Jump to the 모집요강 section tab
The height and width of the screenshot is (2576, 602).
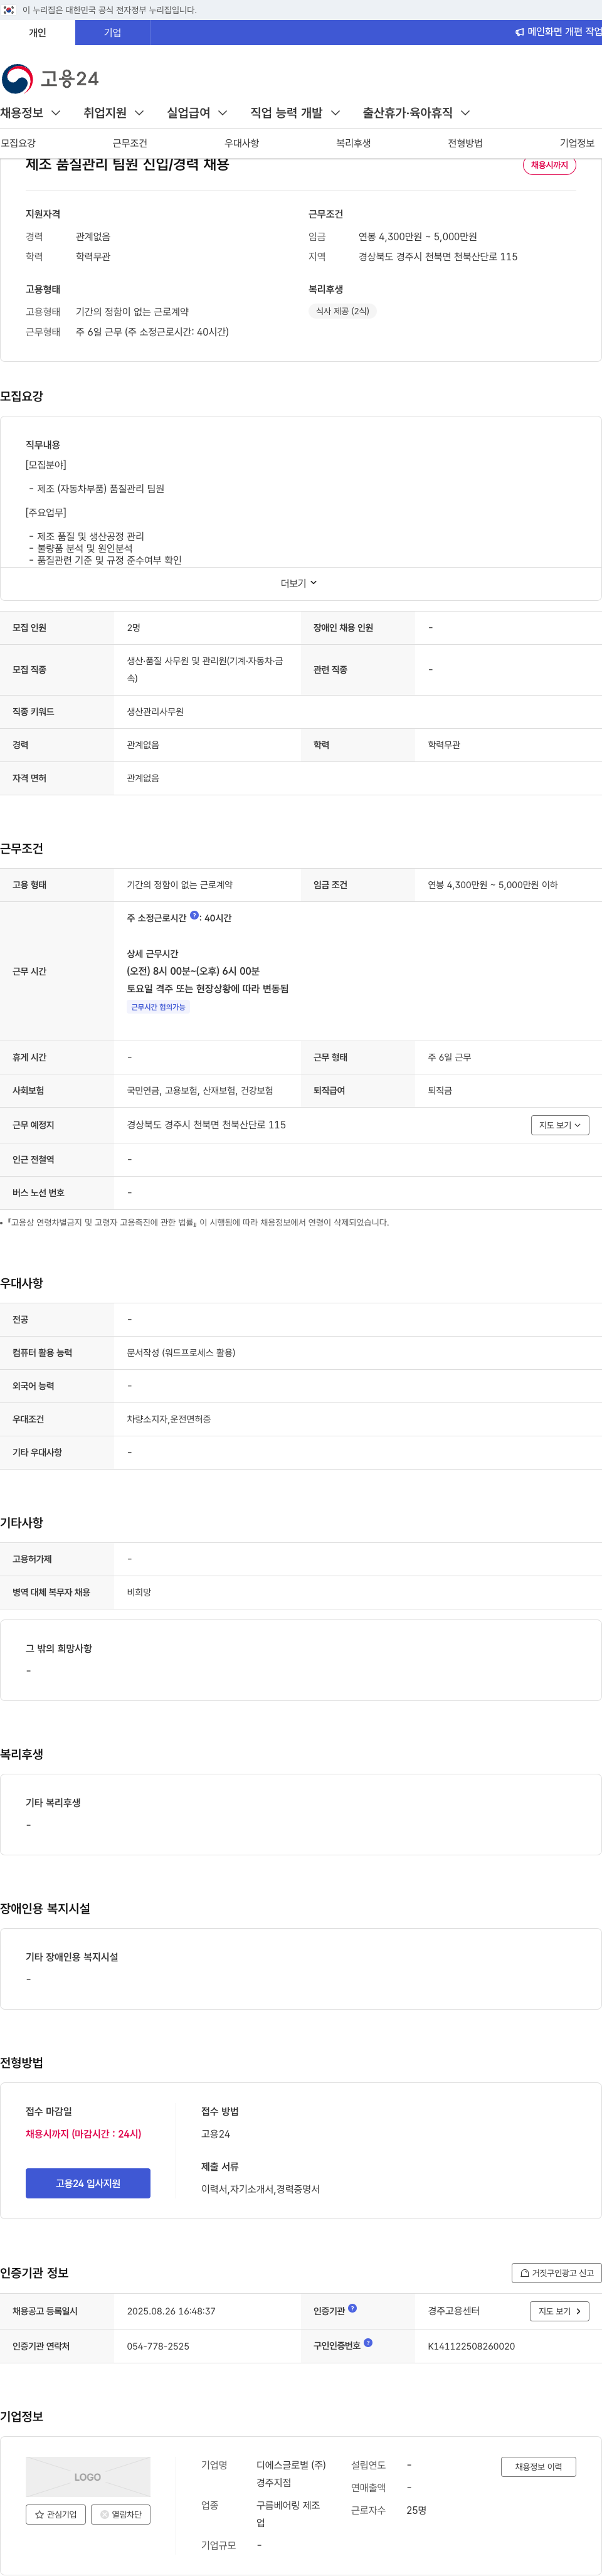click(x=18, y=143)
